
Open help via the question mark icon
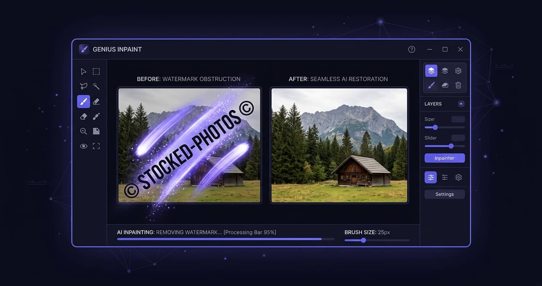tap(411, 49)
